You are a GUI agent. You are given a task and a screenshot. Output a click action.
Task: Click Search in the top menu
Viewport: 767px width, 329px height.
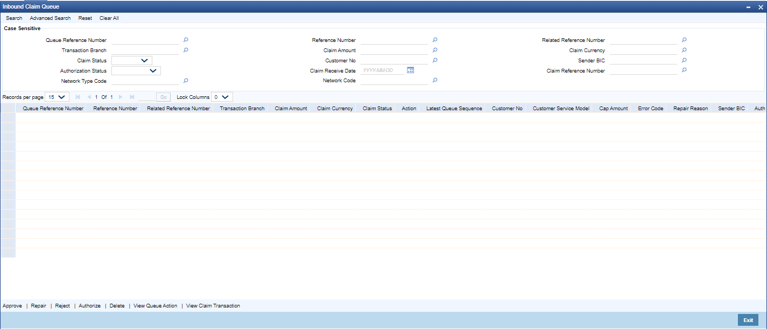point(14,18)
